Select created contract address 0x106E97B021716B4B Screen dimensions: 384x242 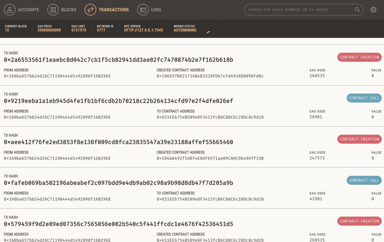210,76
